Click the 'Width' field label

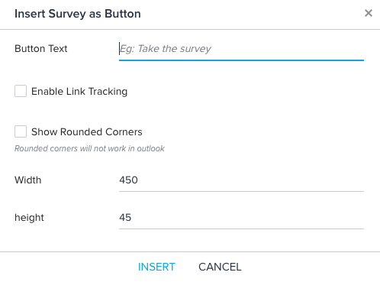click(x=28, y=180)
